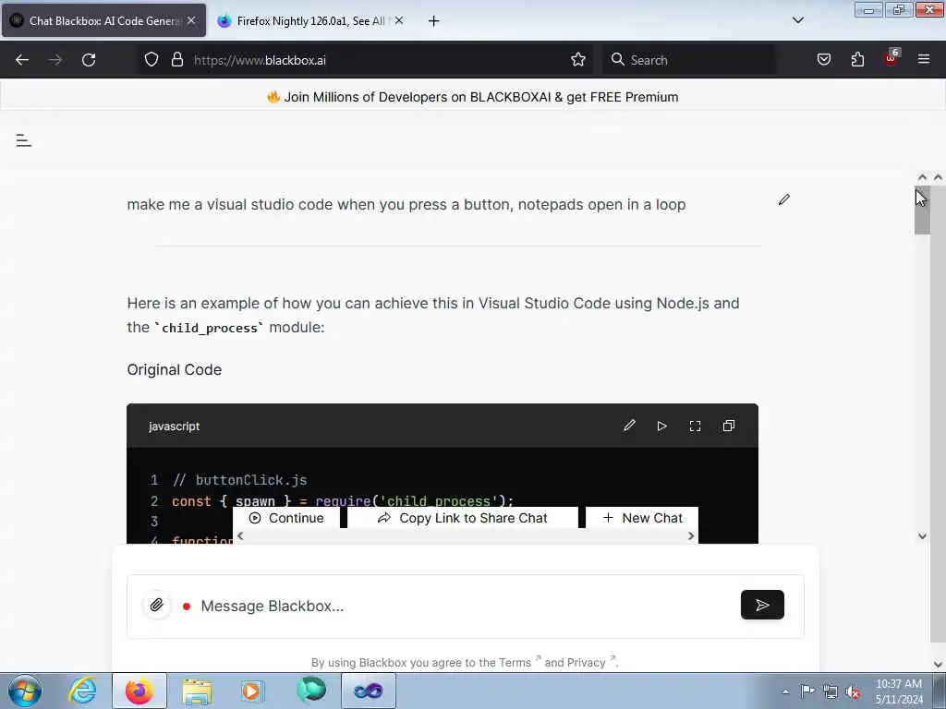Open the uBlock extension icon

891,58
